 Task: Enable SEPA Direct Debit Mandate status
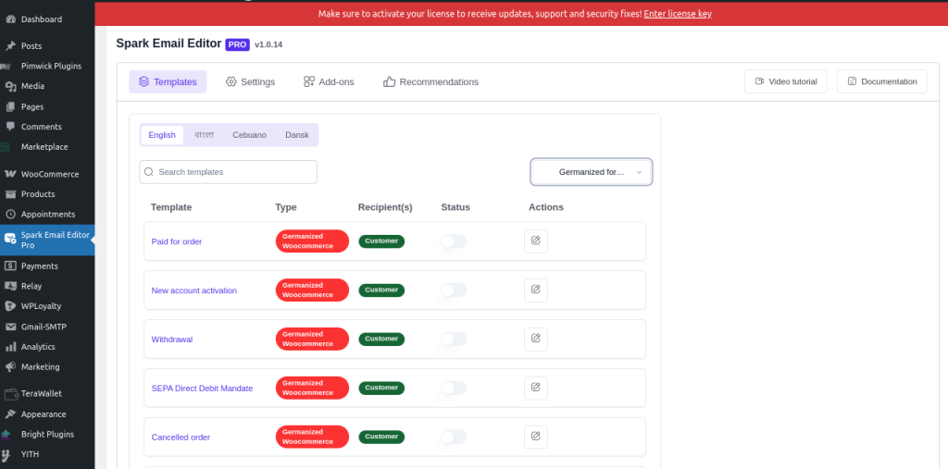[454, 388]
